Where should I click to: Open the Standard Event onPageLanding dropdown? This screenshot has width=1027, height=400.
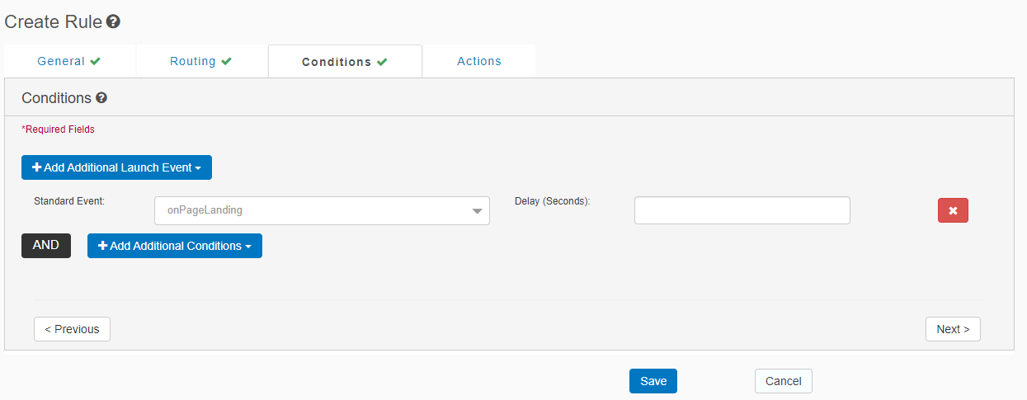pyautogui.click(x=322, y=210)
